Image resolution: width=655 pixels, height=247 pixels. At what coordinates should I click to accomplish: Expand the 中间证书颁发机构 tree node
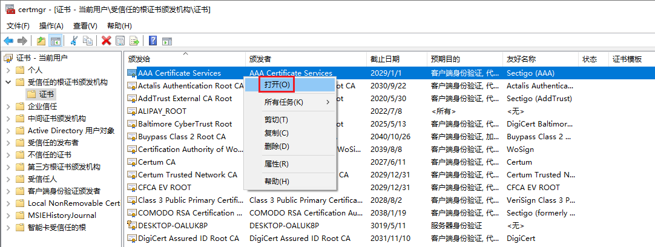8,119
